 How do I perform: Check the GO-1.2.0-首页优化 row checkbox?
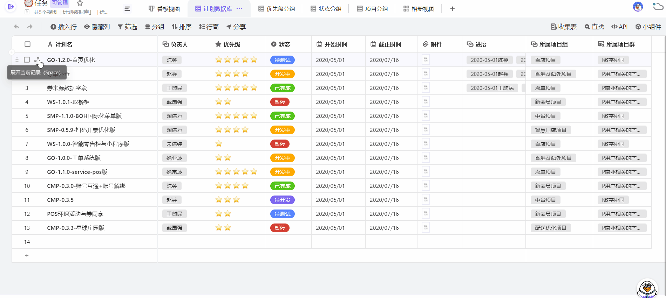click(x=27, y=60)
